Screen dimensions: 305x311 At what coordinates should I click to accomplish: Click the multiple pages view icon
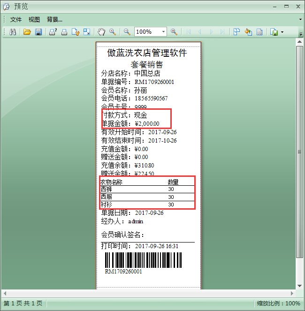click(236, 32)
